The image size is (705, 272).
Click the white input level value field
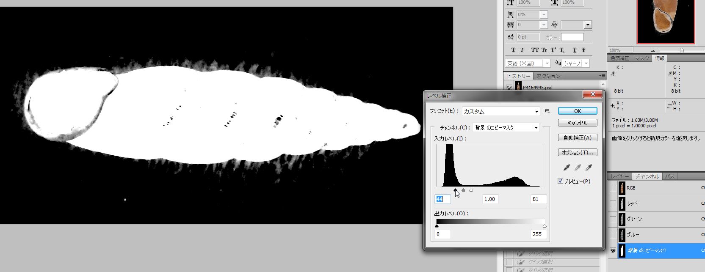pyautogui.click(x=538, y=199)
